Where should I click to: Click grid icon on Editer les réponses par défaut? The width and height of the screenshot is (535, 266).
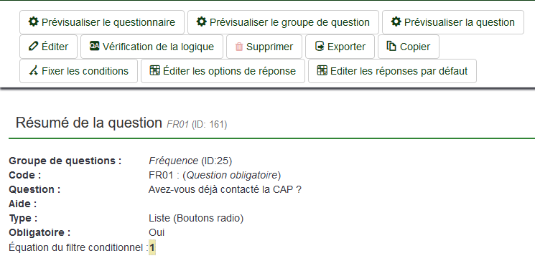(x=322, y=70)
